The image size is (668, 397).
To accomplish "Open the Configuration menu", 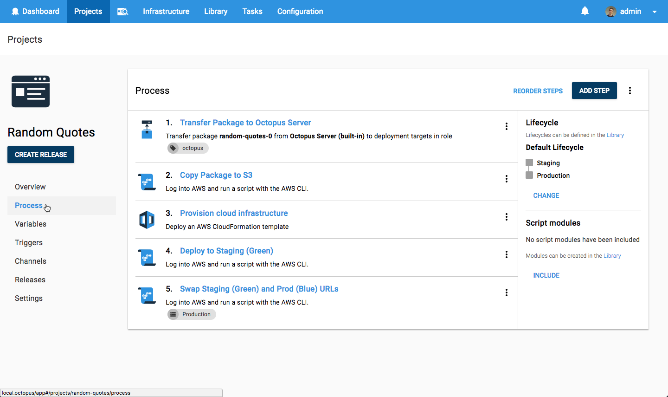I will [300, 11].
